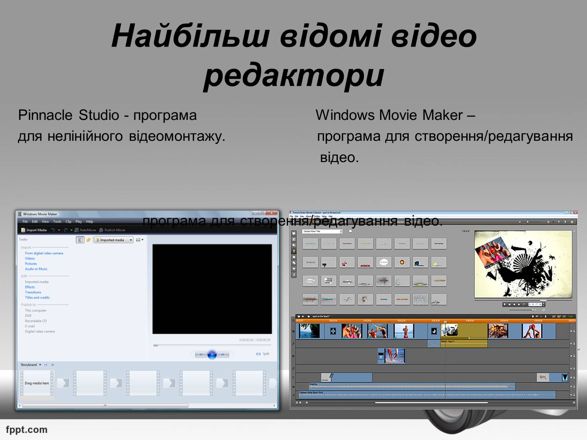Click 'E-mail' under Publish to
This screenshot has width=587, height=440.
pyautogui.click(x=29, y=326)
